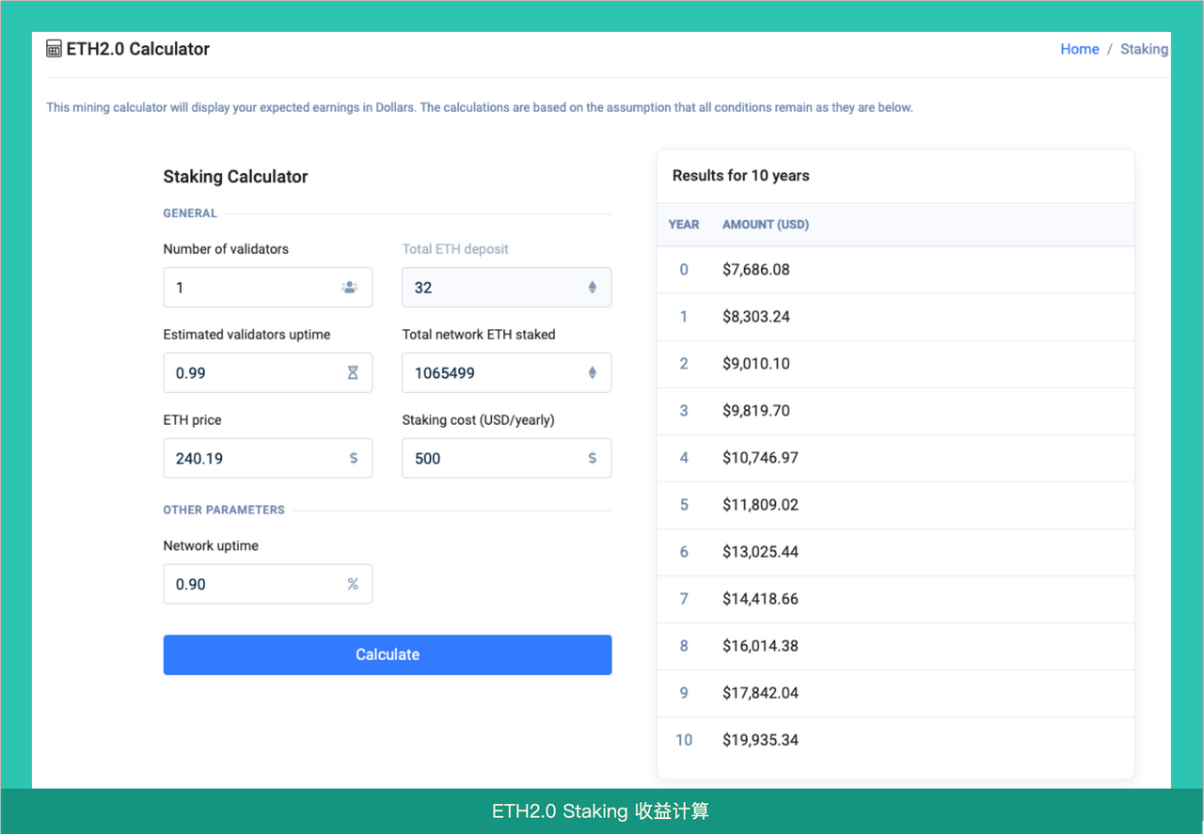This screenshot has height=834, width=1204.
Task: Click the dollar icon in ETH price field
Action: pyautogui.click(x=354, y=459)
